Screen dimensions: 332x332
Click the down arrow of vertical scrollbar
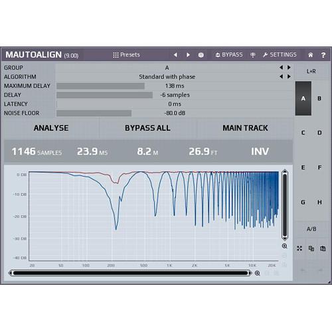tap(285, 238)
